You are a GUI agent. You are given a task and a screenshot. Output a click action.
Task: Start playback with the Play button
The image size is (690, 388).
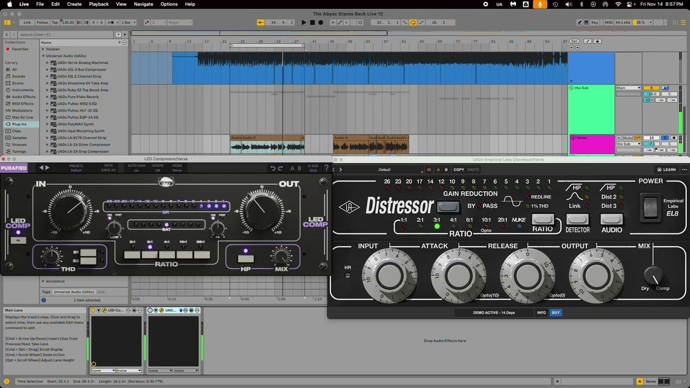tap(303, 23)
